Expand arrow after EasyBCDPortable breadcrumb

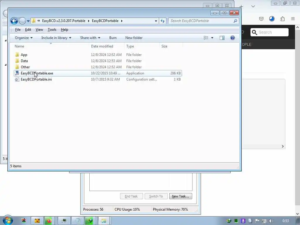122,21
